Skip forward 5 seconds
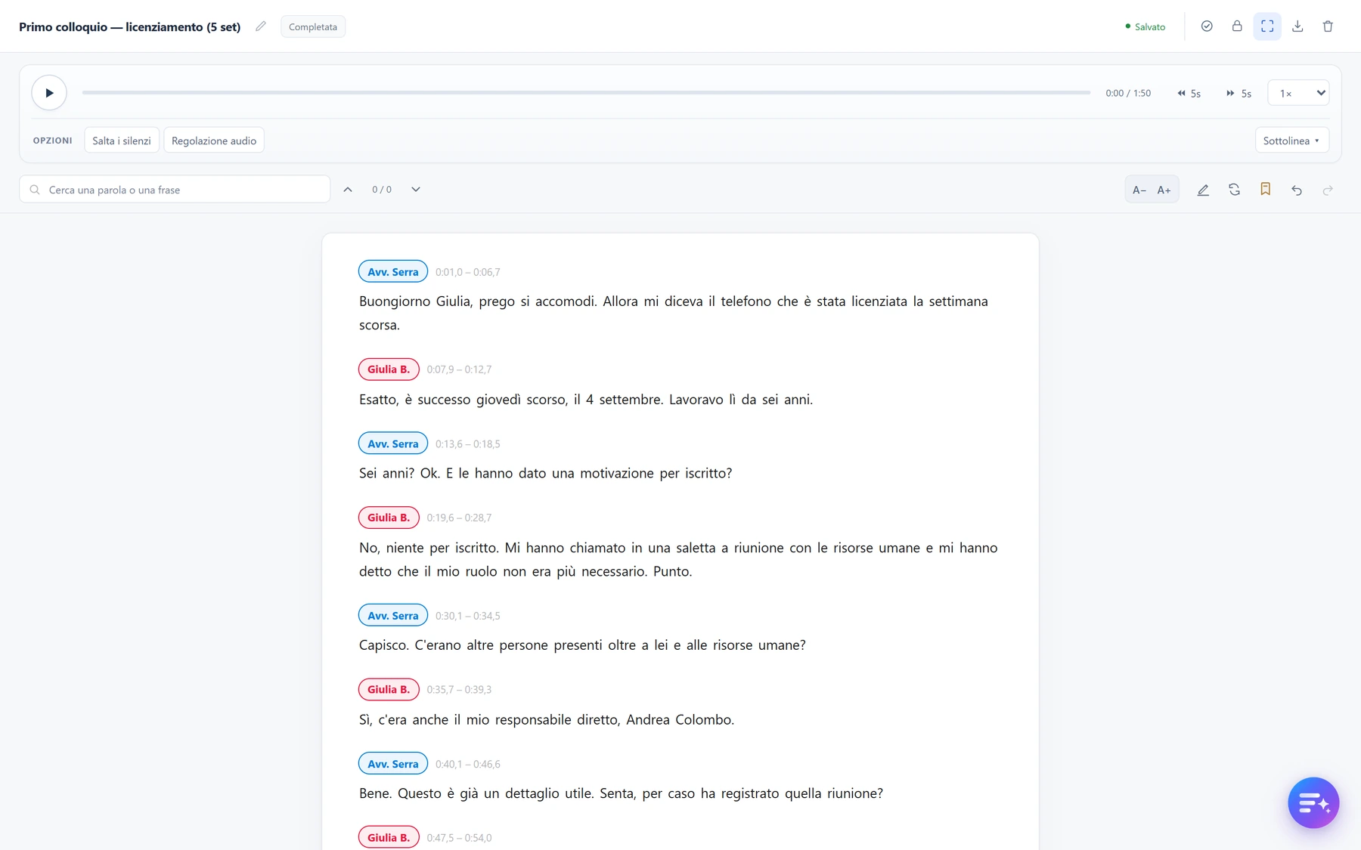This screenshot has width=1361, height=850. click(x=1239, y=94)
